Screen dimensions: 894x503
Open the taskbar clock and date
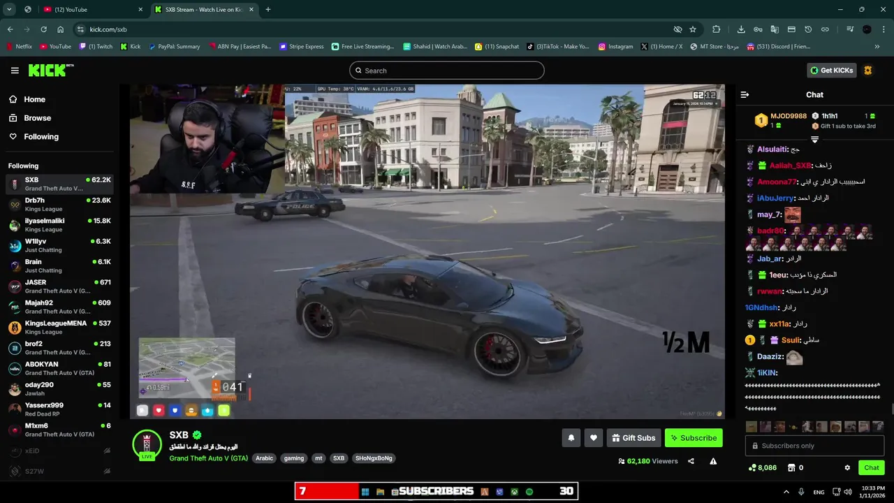pyautogui.click(x=873, y=492)
